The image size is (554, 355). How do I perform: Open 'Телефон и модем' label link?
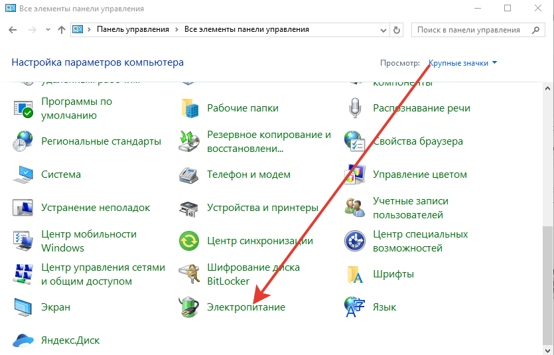pyautogui.click(x=249, y=174)
